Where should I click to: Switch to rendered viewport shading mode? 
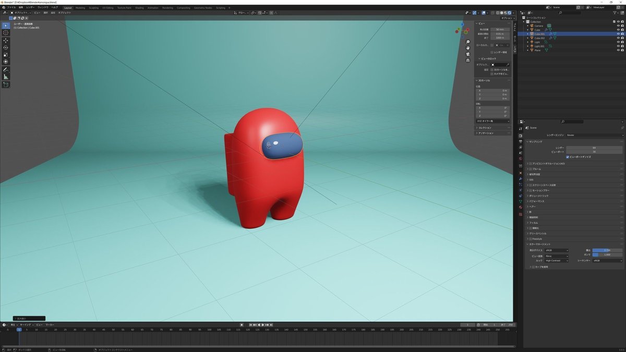tap(509, 13)
